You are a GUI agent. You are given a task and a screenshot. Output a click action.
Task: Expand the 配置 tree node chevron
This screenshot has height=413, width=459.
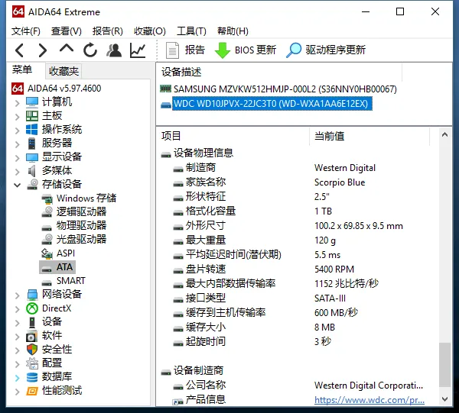(18, 364)
